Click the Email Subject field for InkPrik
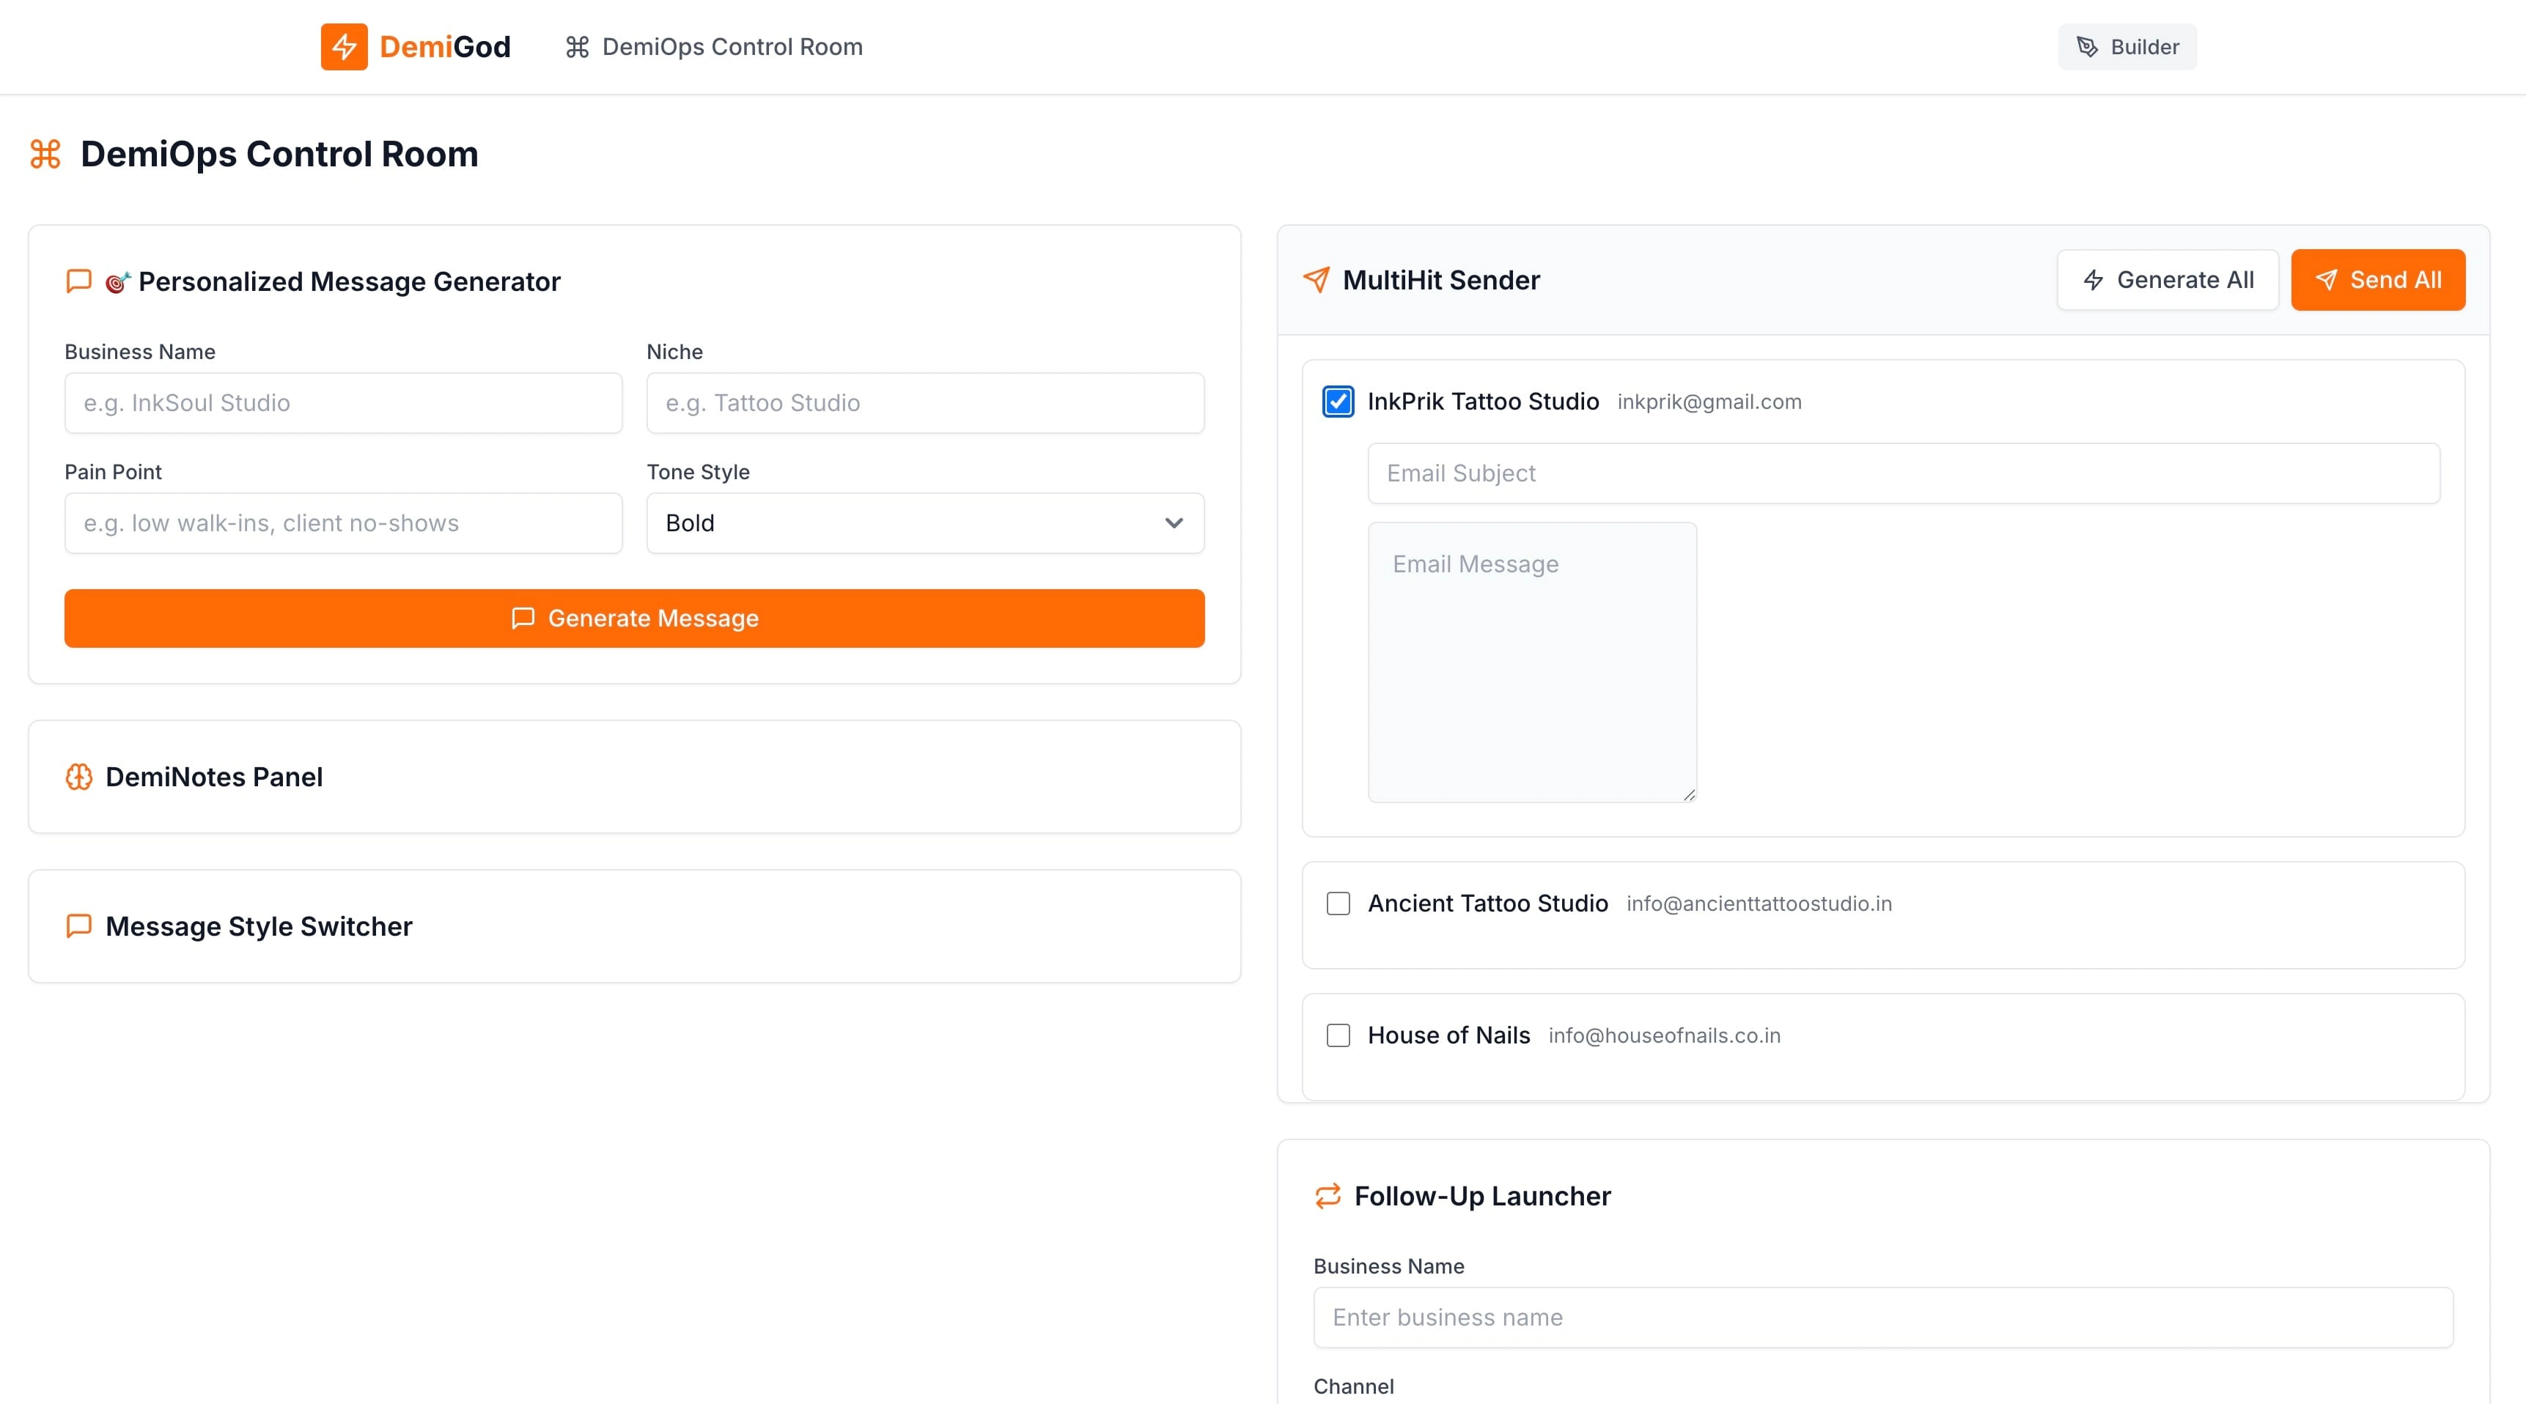2526x1404 pixels. (1904, 473)
